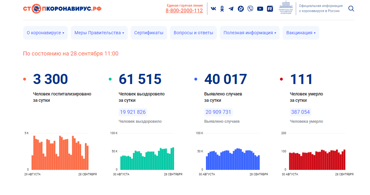Click the total recovered 19 921 826 badge
This screenshot has height=195, width=370.
click(133, 112)
